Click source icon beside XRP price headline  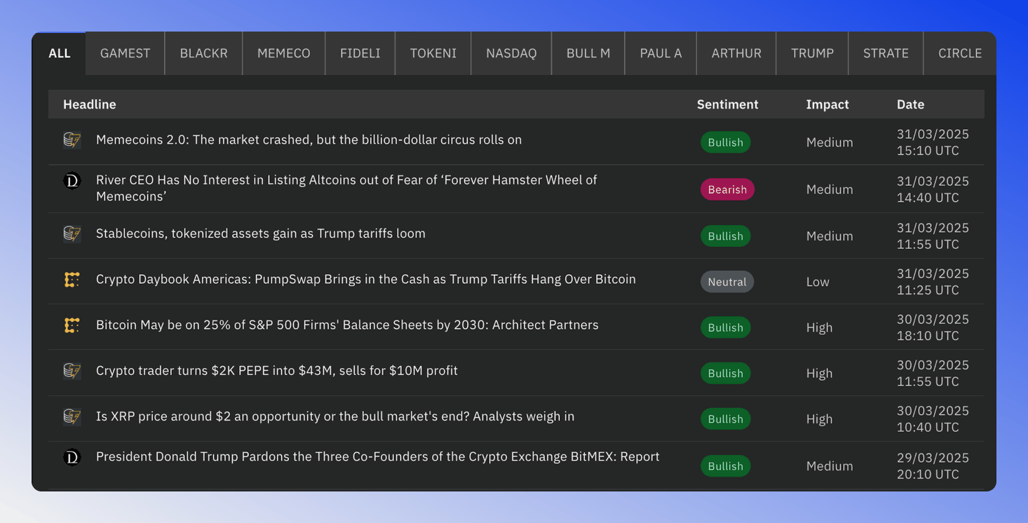tap(72, 416)
